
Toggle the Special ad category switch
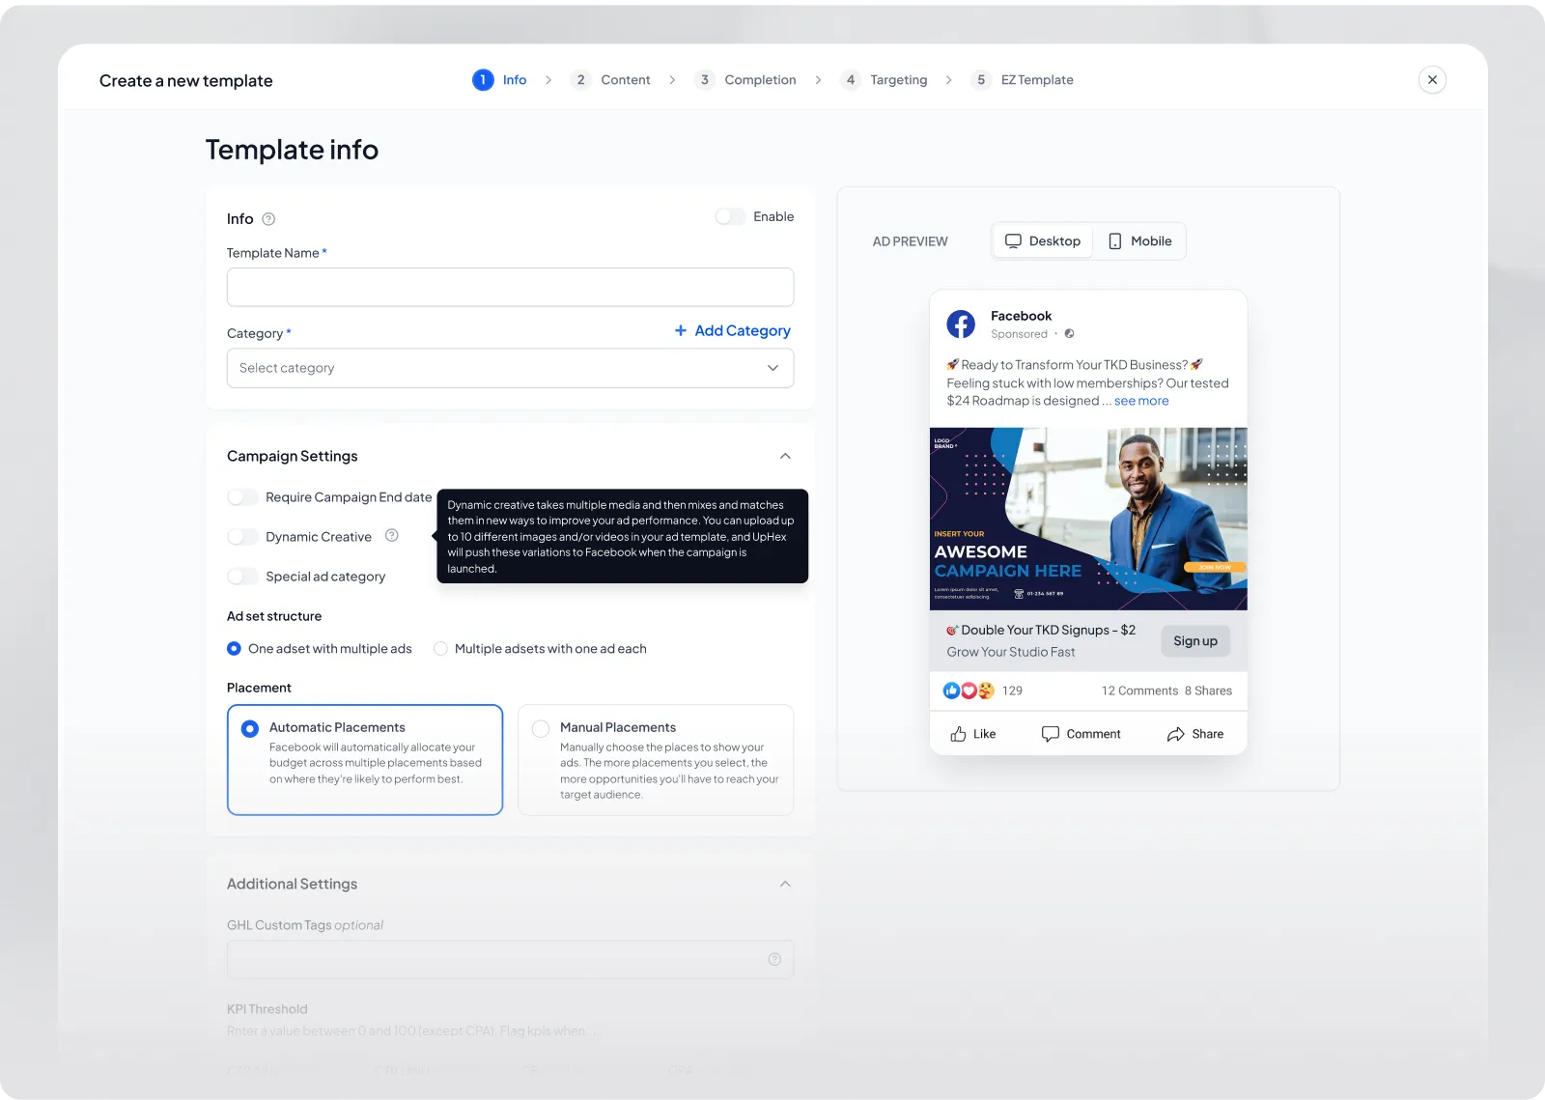pyautogui.click(x=242, y=577)
